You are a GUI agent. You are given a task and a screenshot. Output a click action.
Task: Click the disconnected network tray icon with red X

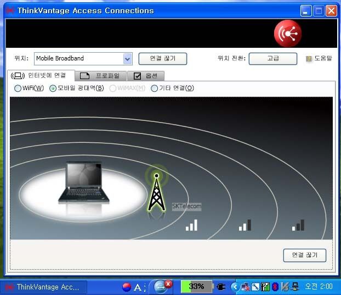point(246,287)
